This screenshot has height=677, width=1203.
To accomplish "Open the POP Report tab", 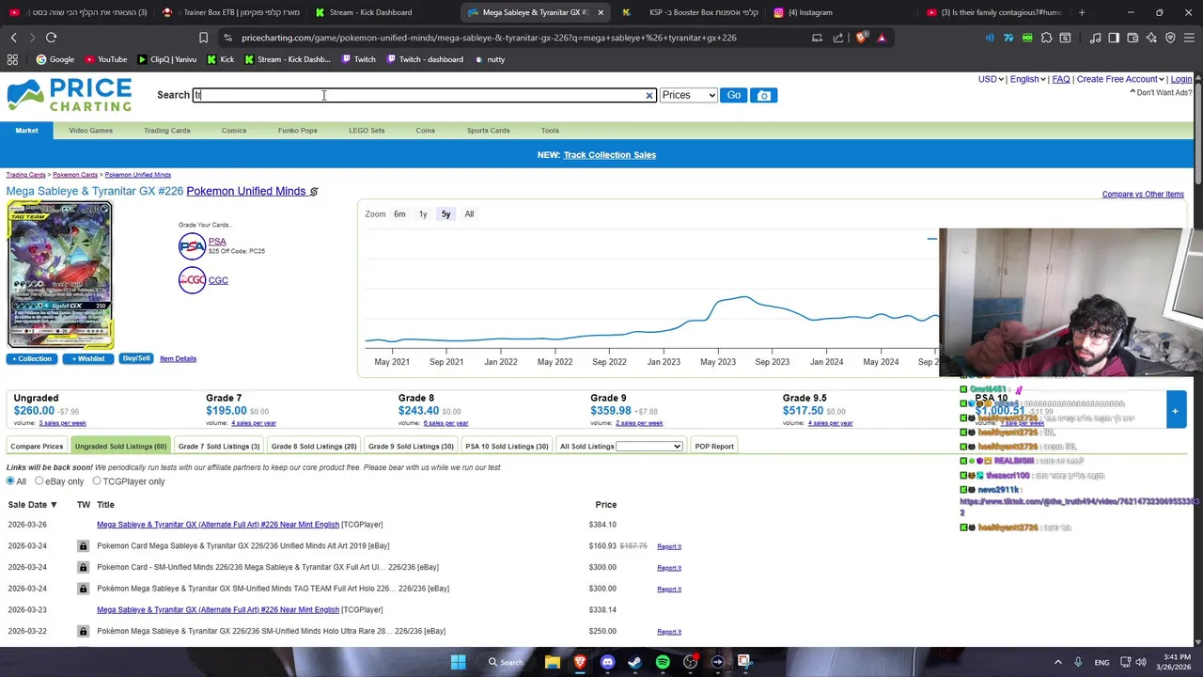I will (714, 447).
